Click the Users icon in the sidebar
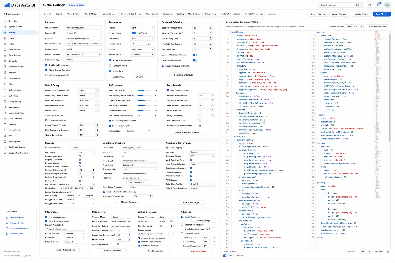Image resolution: width=395 pixels, height=263 pixels. tap(5, 38)
